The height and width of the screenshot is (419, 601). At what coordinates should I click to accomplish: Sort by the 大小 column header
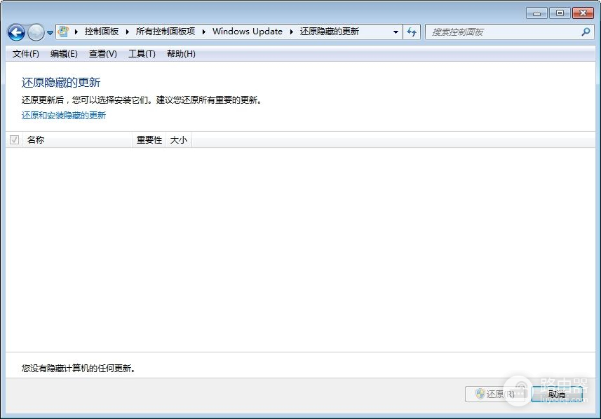(x=179, y=140)
